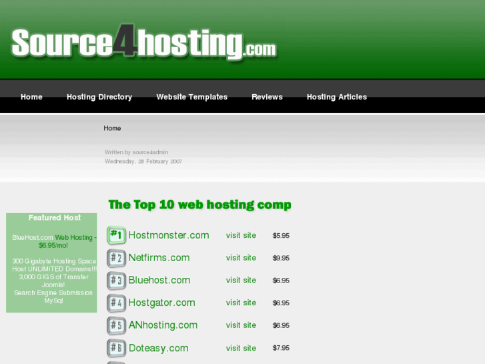Select the Featured Host heading
The width and height of the screenshot is (485, 364).
click(55, 218)
